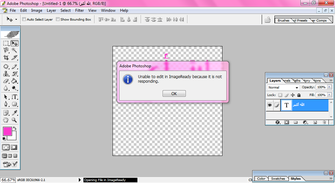
Task: Click the Eyedropper tool
Action: (14, 113)
